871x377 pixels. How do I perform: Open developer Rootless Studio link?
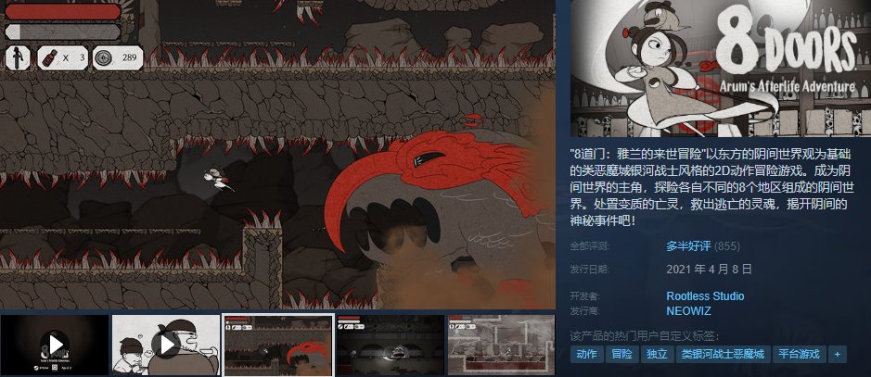pyautogui.click(x=705, y=296)
